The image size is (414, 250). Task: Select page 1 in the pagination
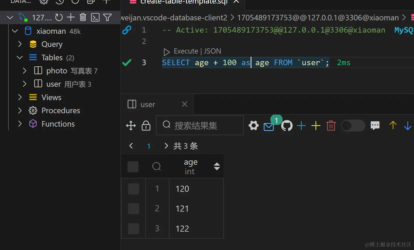click(x=149, y=146)
